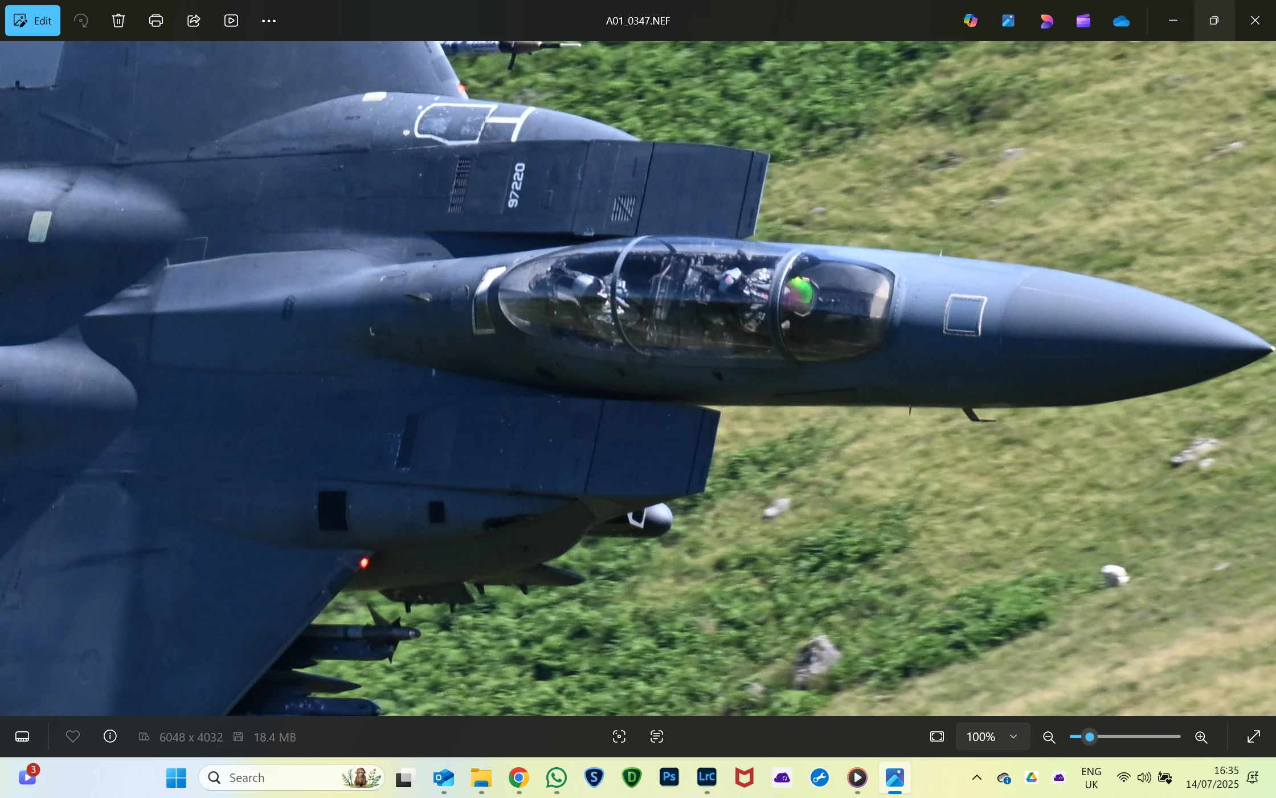This screenshot has width=1276, height=798.
Task: Toggle favorite with the heart icon
Action: 73,736
